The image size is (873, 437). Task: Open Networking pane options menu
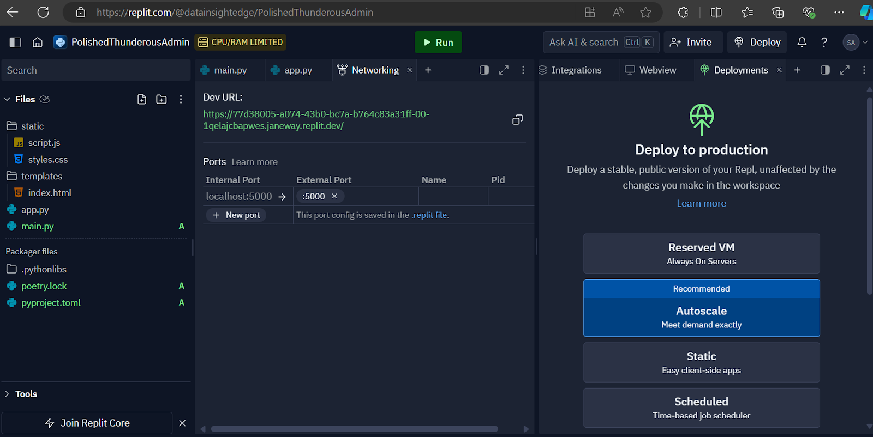click(x=523, y=70)
